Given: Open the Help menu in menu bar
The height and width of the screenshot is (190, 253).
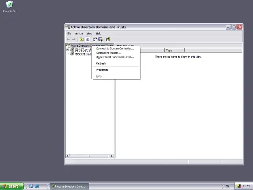Looking at the screenshot, I should tap(98, 33).
